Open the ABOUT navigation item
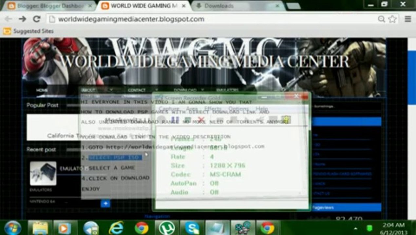Viewport: 416px width, 235px height. tap(88, 90)
